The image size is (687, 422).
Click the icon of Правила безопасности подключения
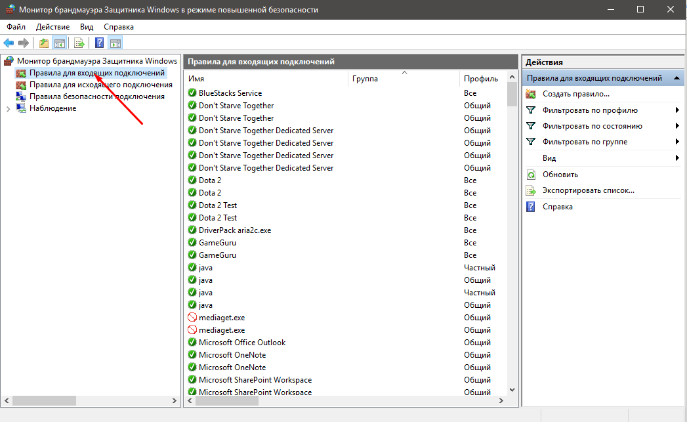pyautogui.click(x=21, y=96)
